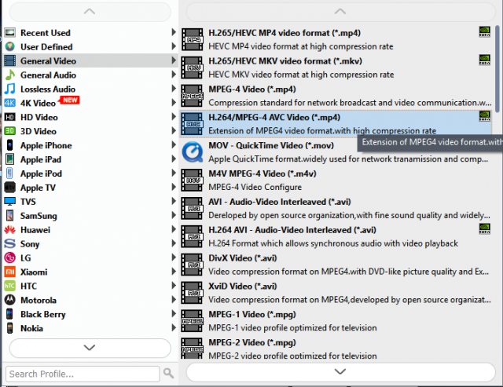Select H.264 AVI - Audio-Video Interleaved (*.avi)
503x387 pixels.
pos(336,236)
